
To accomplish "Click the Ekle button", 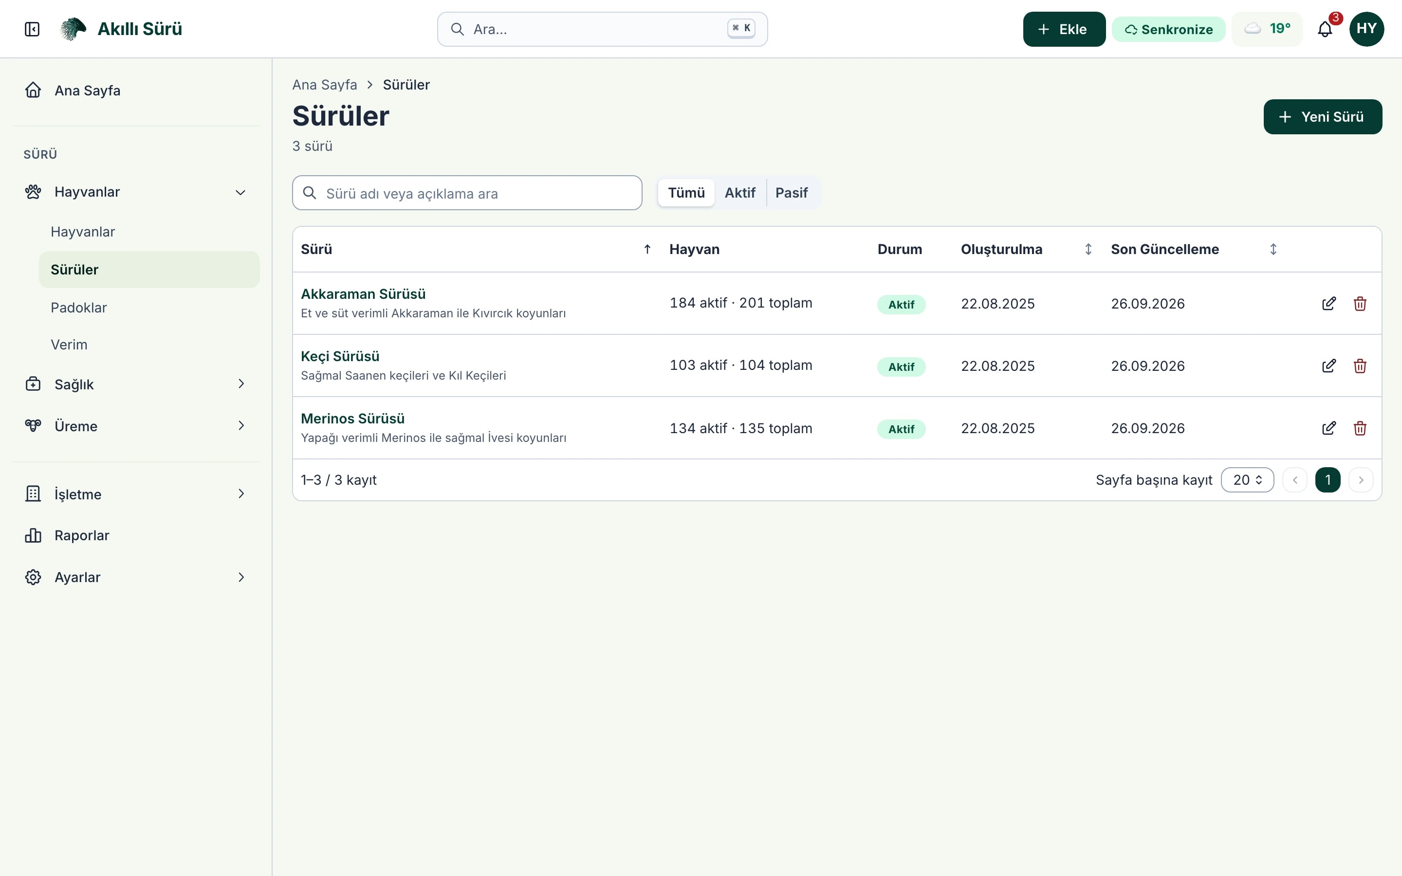I will (x=1064, y=29).
